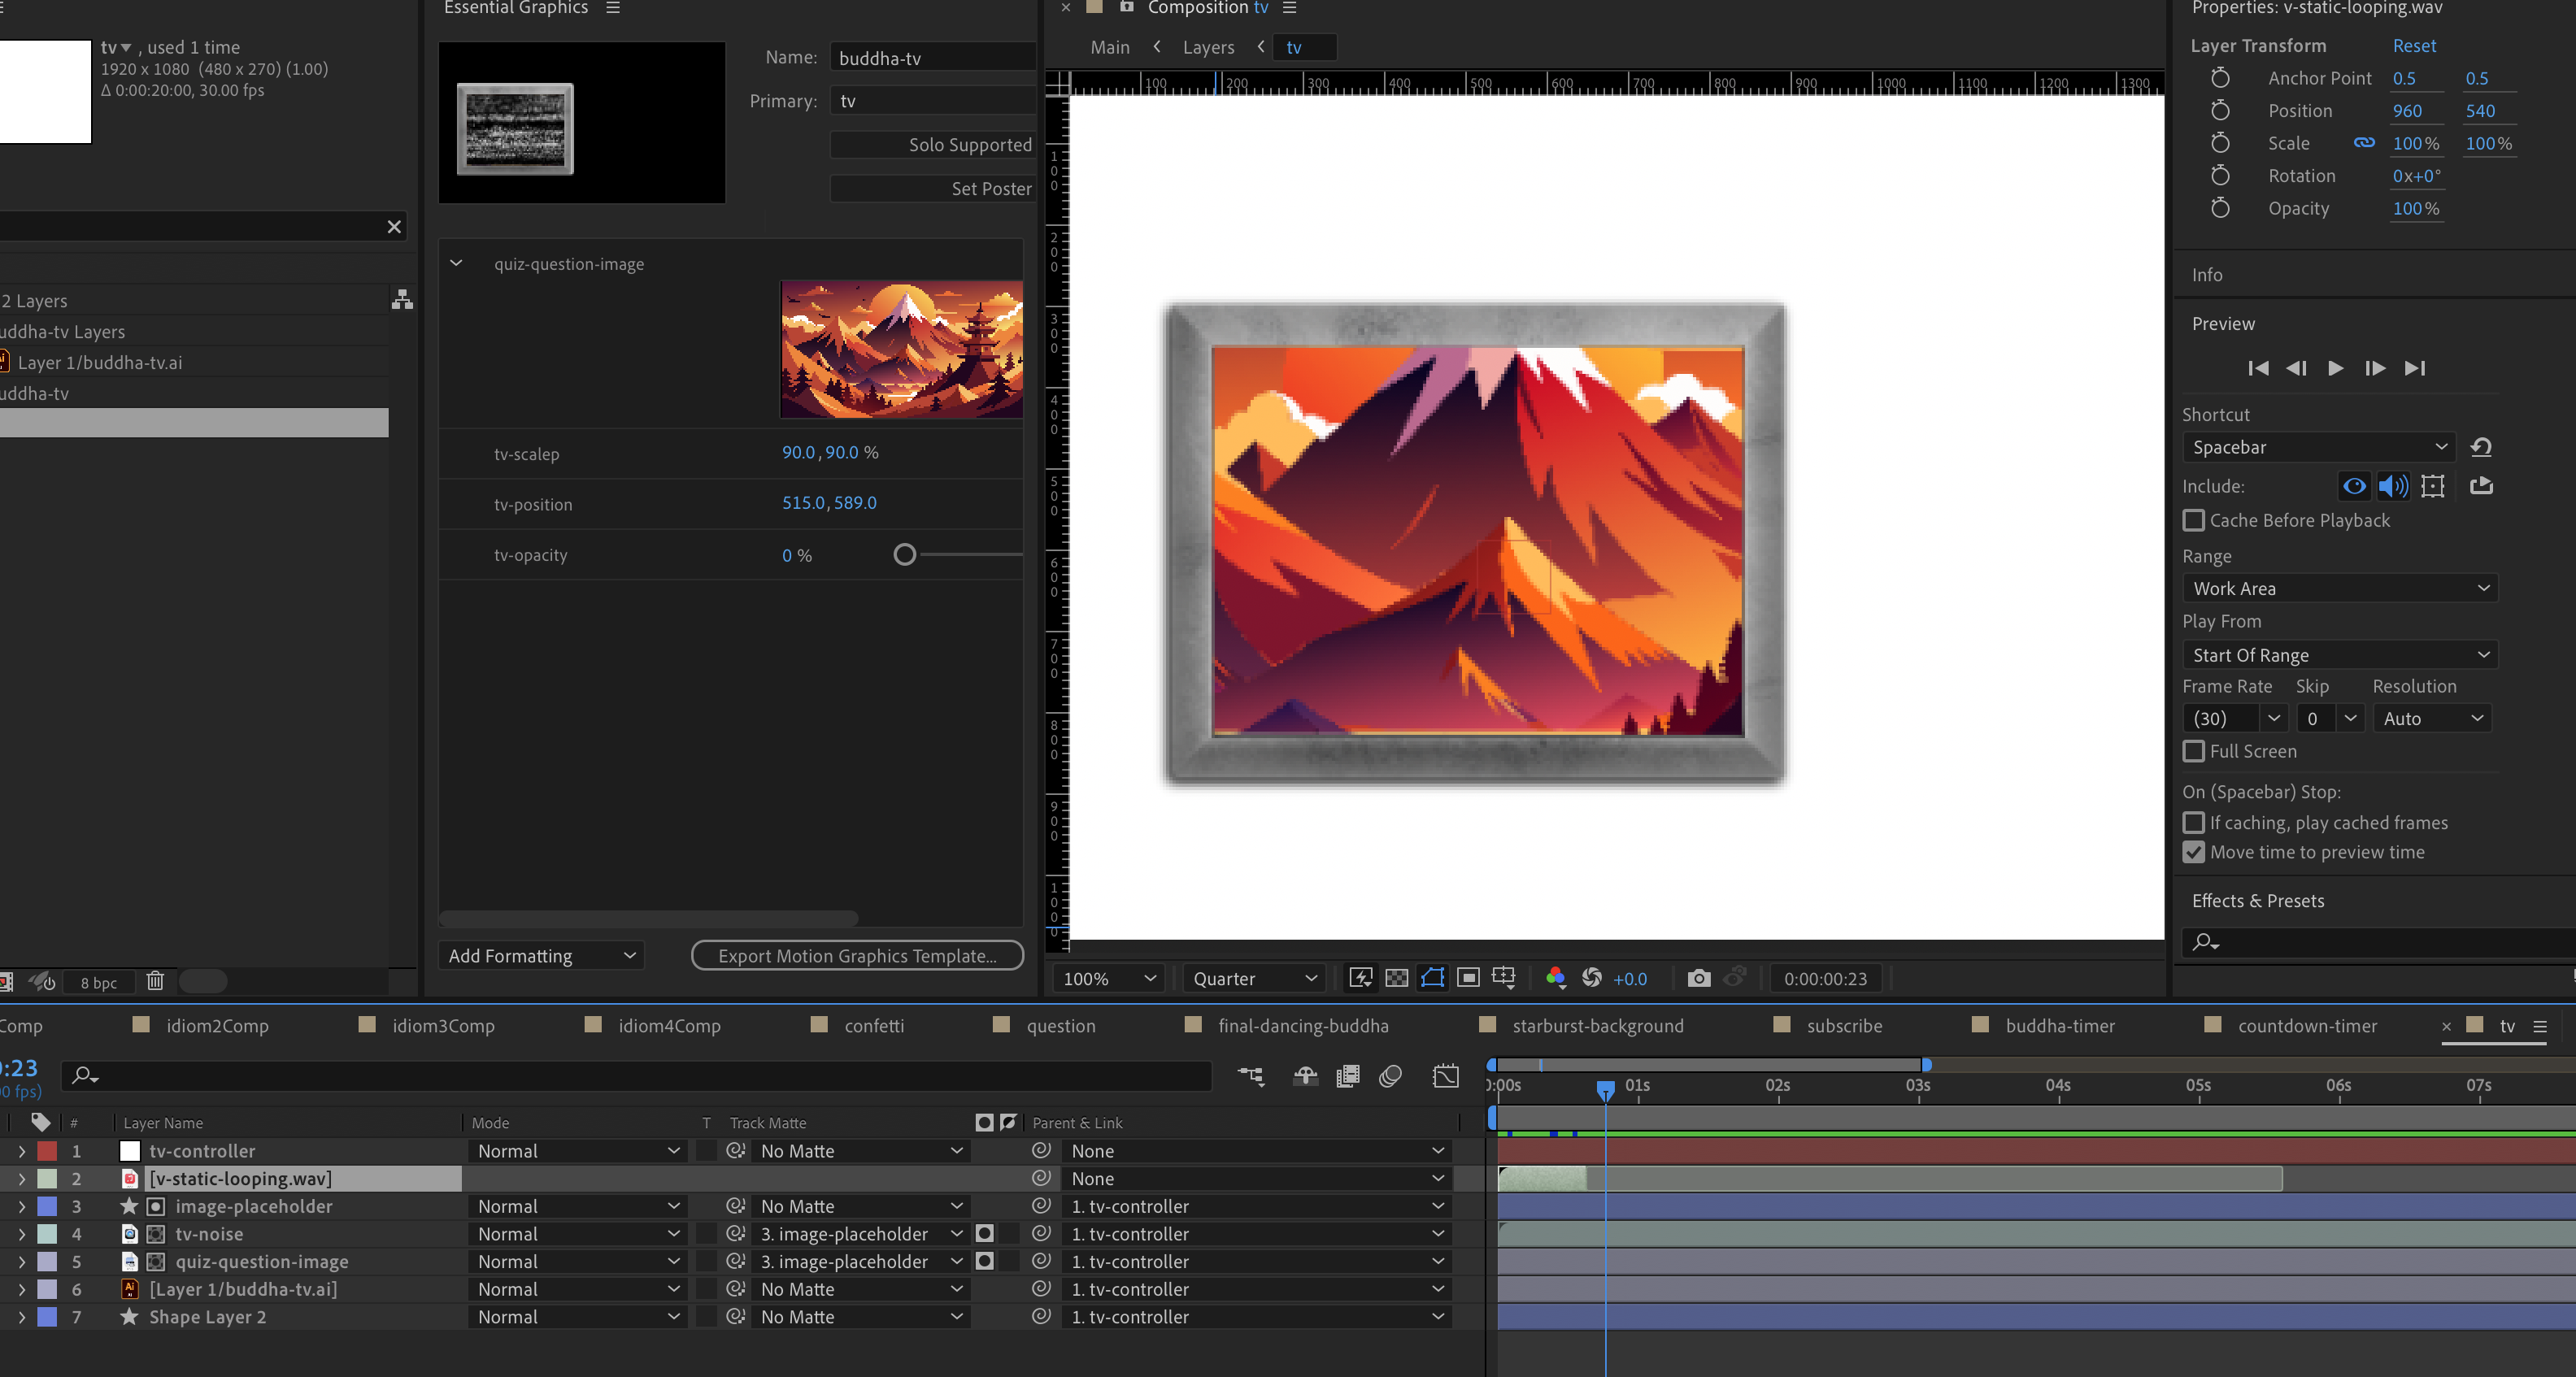2576x1377 pixels.
Task: Open the Add Formatting dropdown
Action: 541,955
